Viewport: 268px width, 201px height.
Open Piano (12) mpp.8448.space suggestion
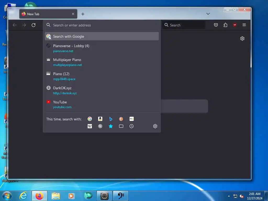[102, 76]
